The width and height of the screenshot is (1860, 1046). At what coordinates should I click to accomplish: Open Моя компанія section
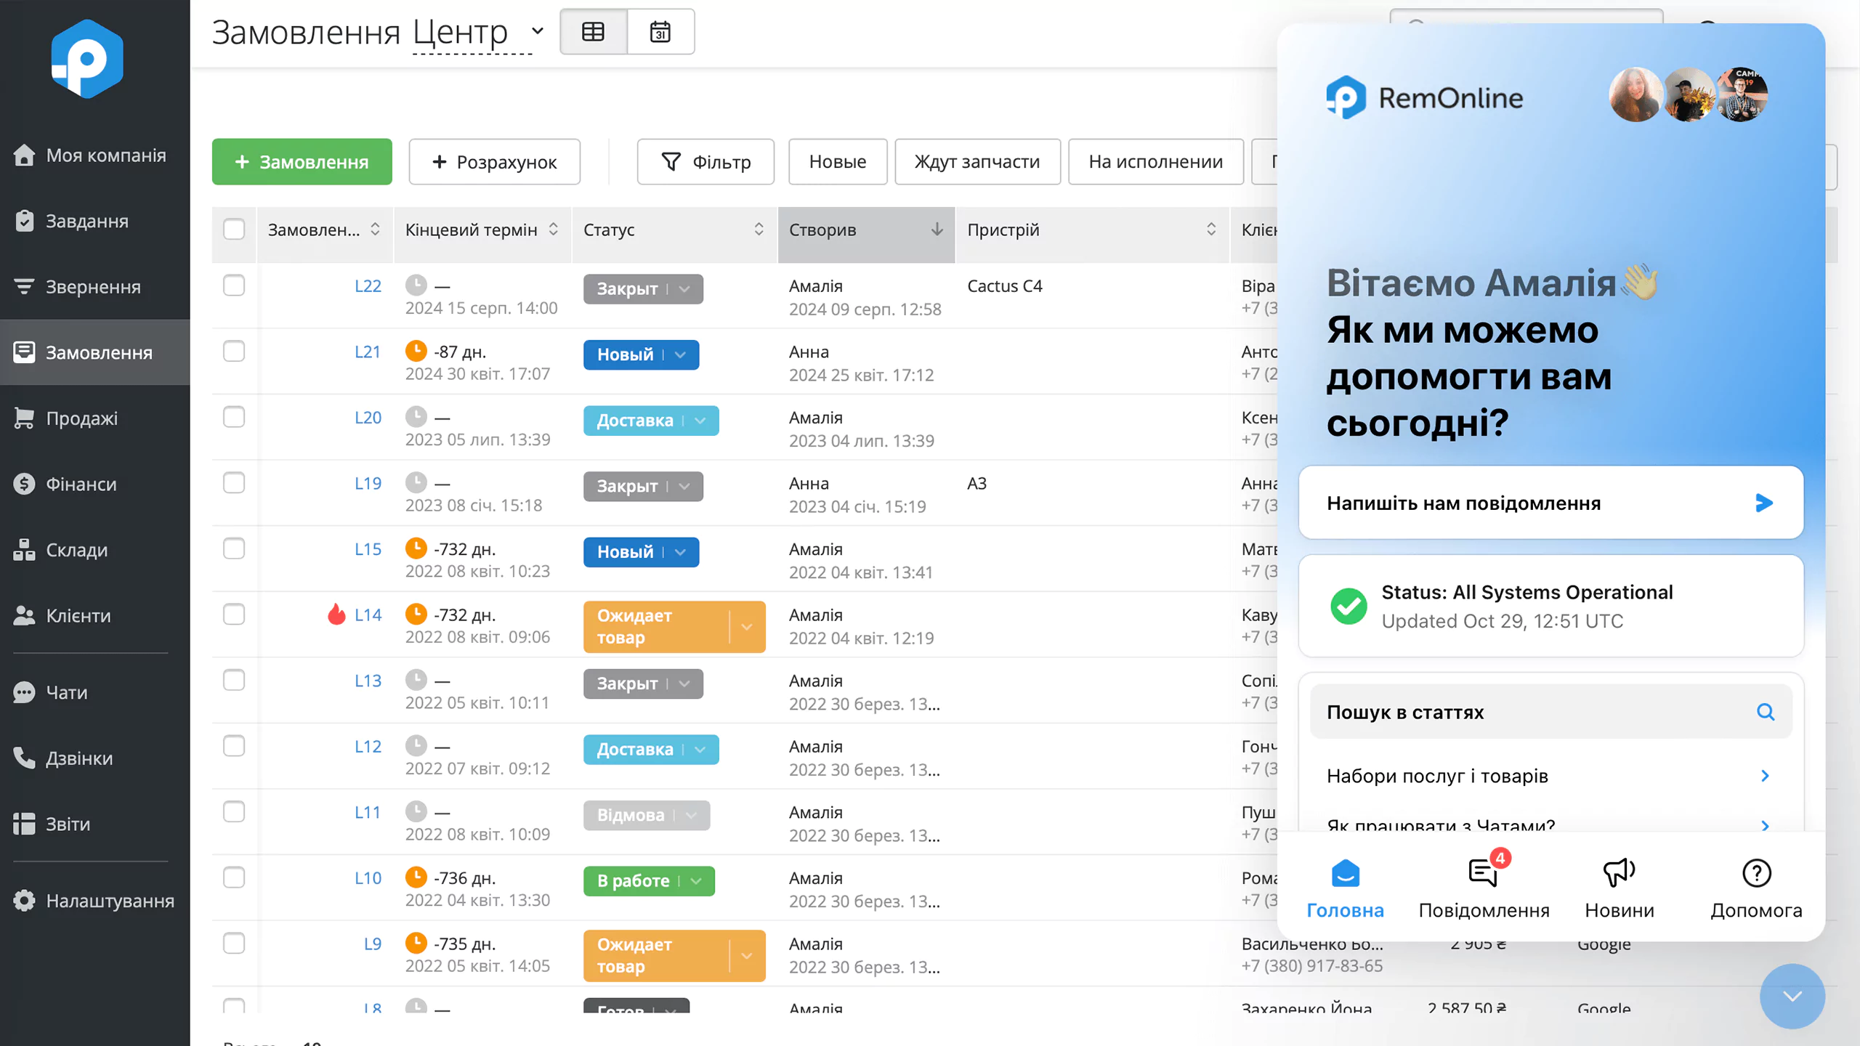point(94,155)
